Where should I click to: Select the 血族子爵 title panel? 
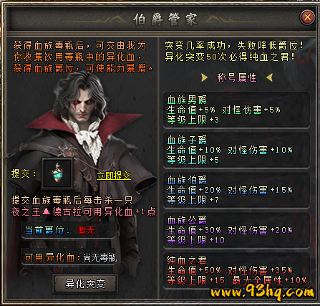pyautogui.click(x=236, y=150)
